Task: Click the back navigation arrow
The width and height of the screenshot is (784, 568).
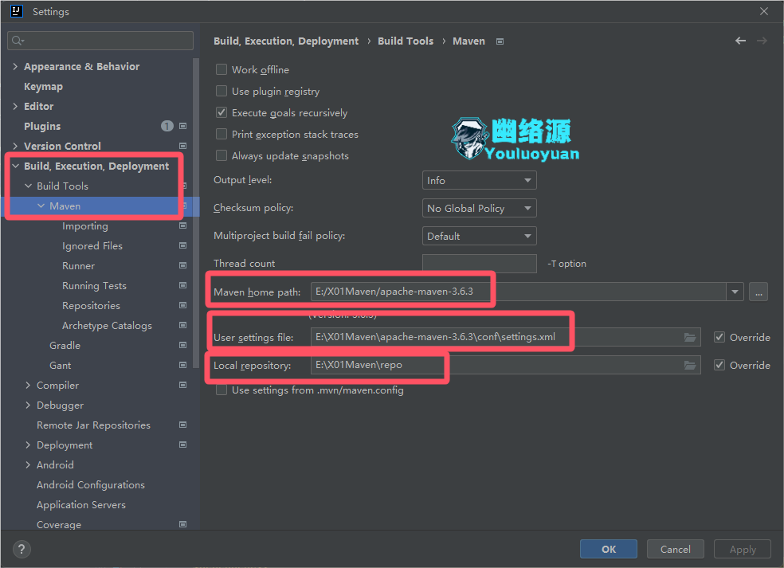Action: coord(740,41)
